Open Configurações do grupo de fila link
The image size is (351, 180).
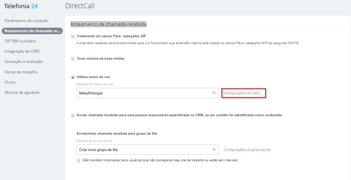[247, 149]
